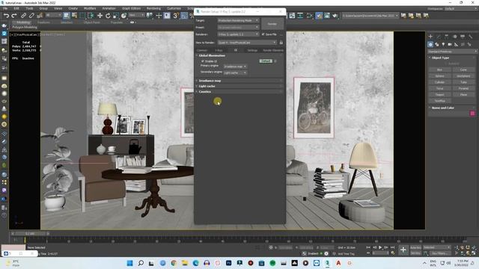
Task: Select the Helpers category icon
Action: (x=456, y=45)
